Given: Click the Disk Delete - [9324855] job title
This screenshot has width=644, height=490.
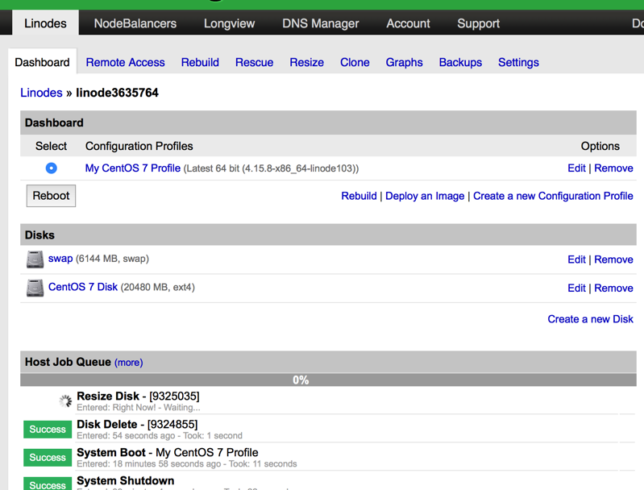Looking at the screenshot, I should (137, 424).
